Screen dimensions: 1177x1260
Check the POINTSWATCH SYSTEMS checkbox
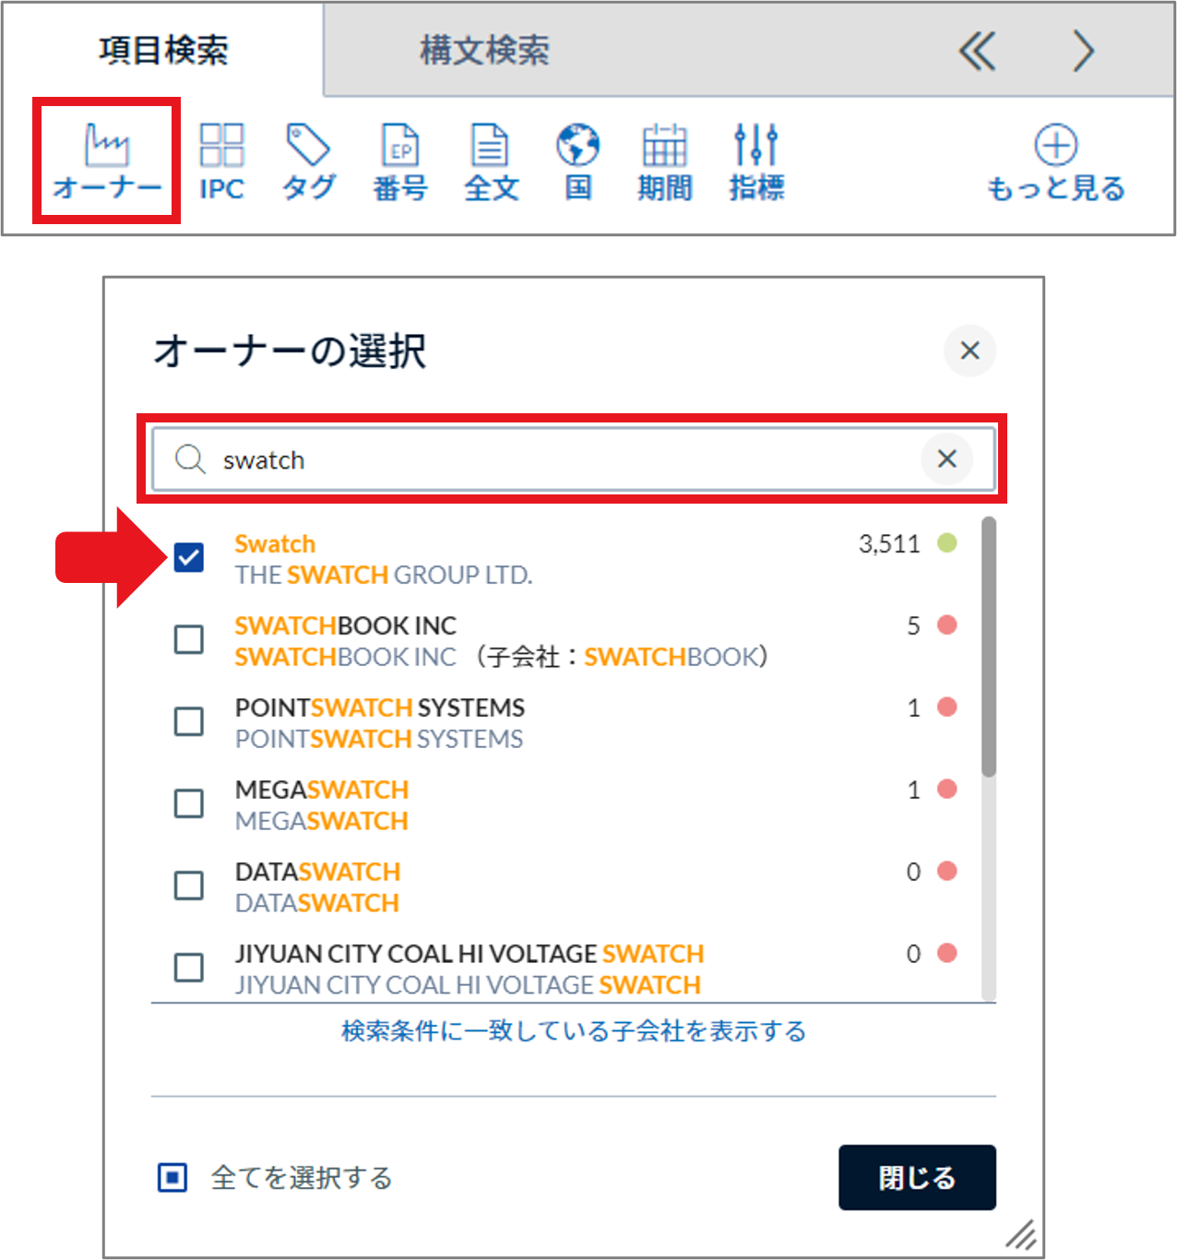[189, 721]
